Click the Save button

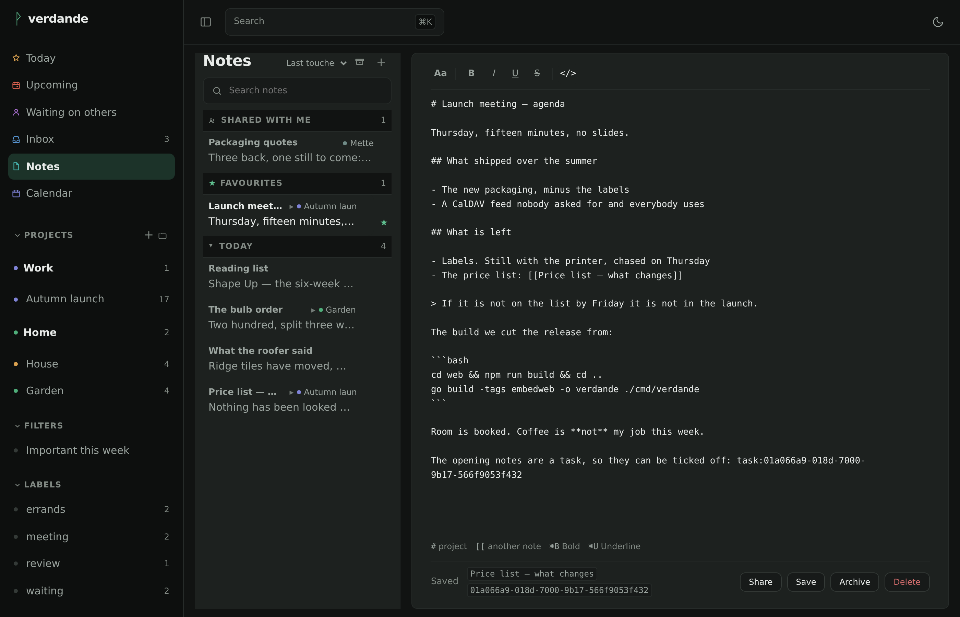[x=806, y=582]
